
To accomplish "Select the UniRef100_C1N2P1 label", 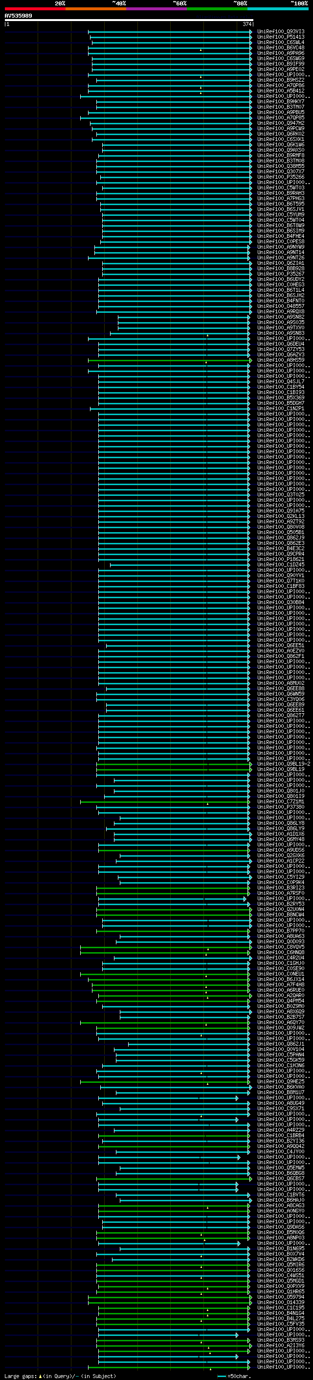I will (x=281, y=408).
